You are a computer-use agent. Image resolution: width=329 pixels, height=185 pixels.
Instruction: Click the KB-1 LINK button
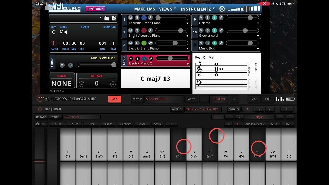268,99
